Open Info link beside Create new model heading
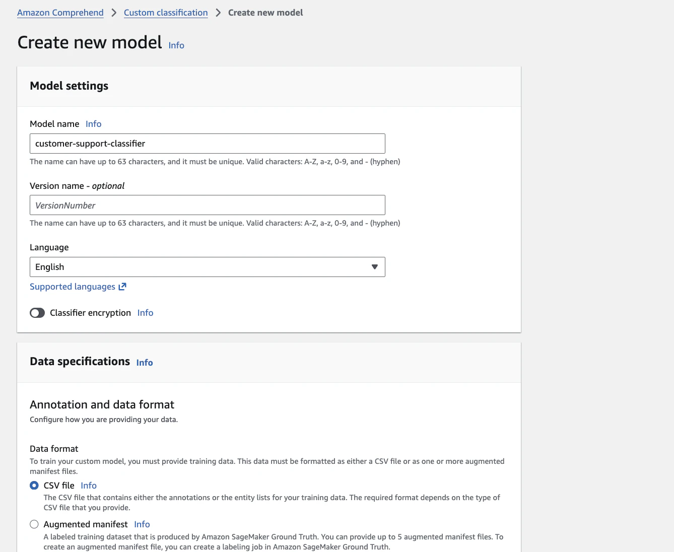The image size is (674, 552). 176,45
